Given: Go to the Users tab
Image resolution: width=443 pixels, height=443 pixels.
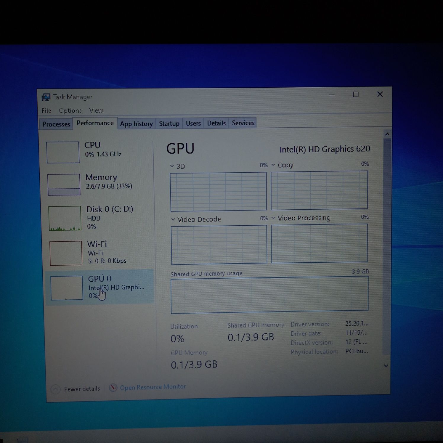Looking at the screenshot, I should click(x=193, y=123).
